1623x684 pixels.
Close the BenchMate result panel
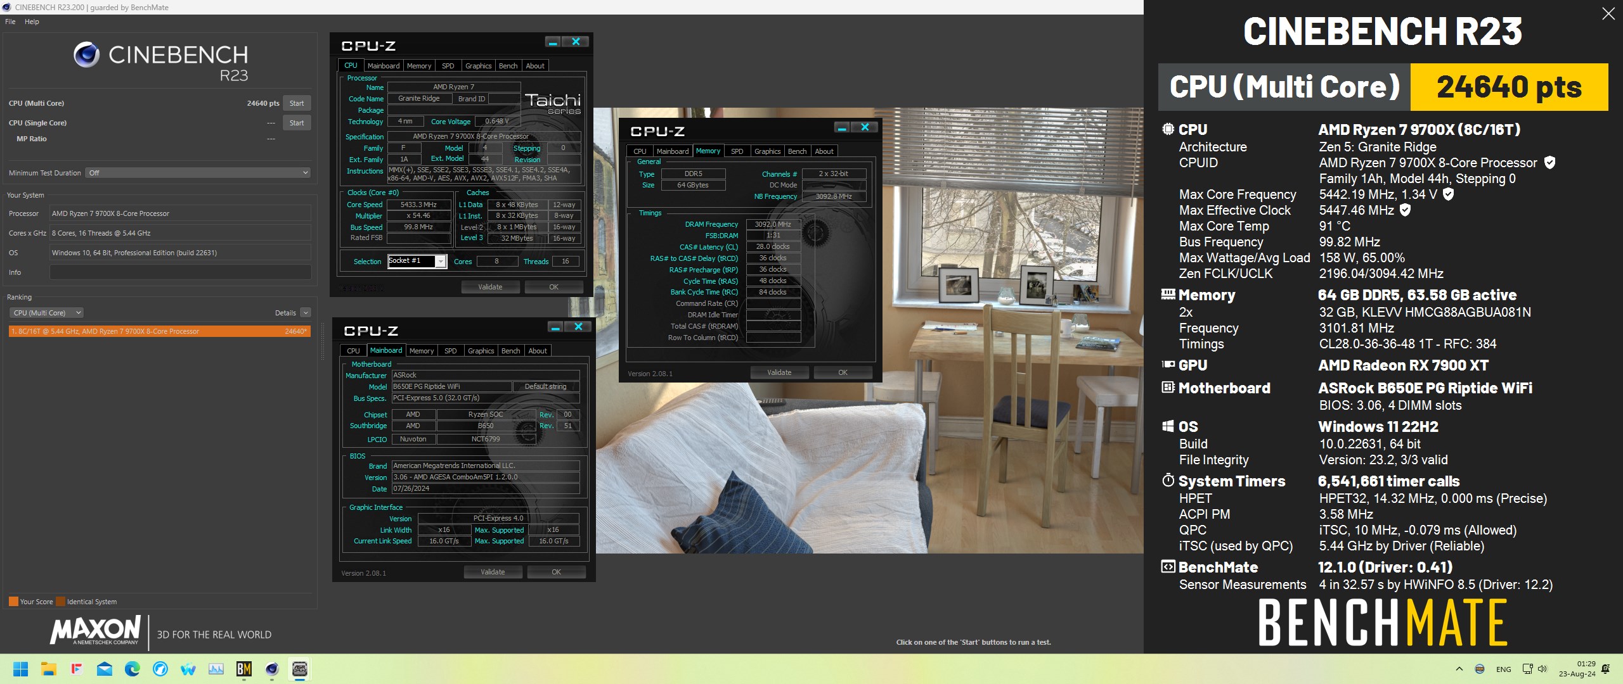[x=1608, y=13]
